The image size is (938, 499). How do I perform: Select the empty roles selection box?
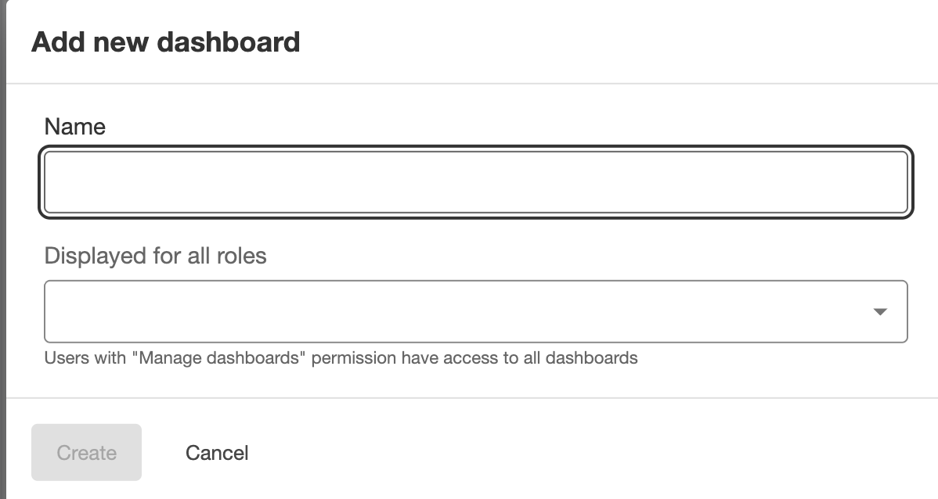pos(476,311)
